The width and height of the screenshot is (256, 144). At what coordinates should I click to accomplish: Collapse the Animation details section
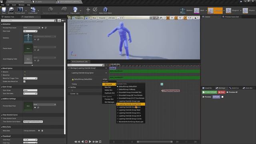[2, 24]
